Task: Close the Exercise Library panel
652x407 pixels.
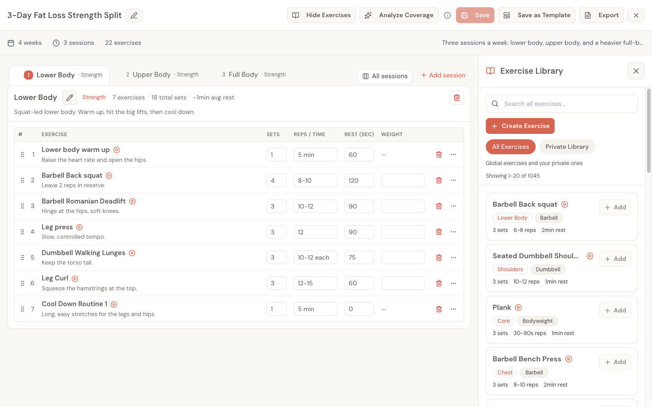Action: coord(636,71)
